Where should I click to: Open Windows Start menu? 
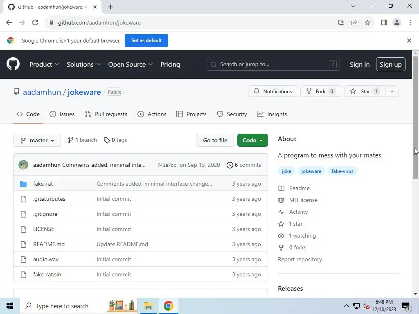point(10,306)
